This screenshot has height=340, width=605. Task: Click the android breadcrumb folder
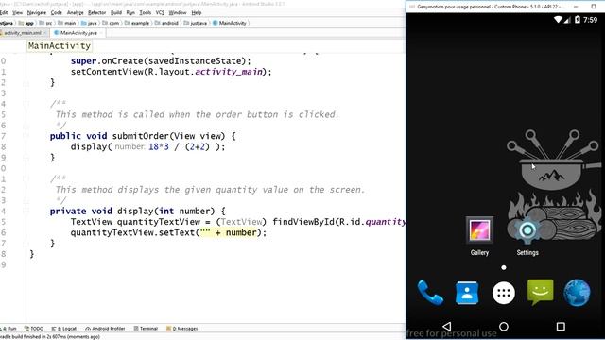[x=166, y=23]
